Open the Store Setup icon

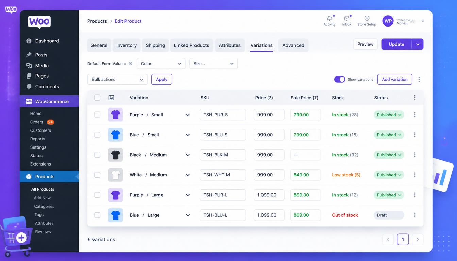[x=367, y=18]
